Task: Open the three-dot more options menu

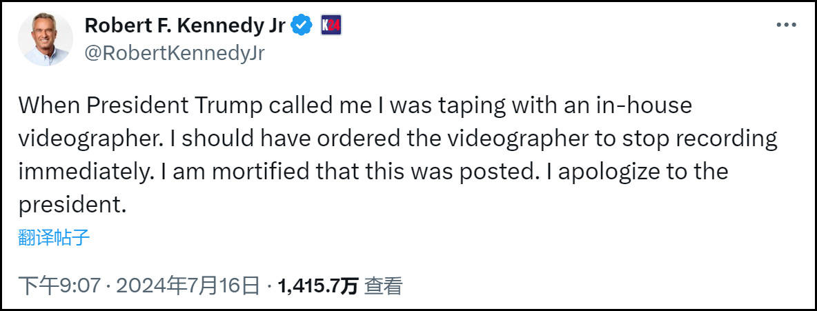Action: [787, 26]
